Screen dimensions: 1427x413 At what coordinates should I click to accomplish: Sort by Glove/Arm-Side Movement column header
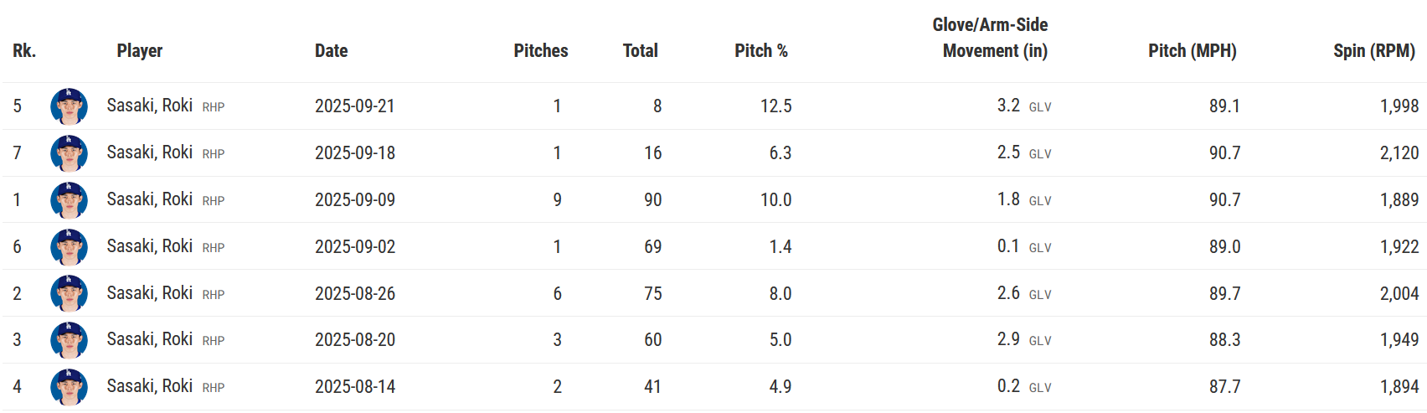coord(990,38)
